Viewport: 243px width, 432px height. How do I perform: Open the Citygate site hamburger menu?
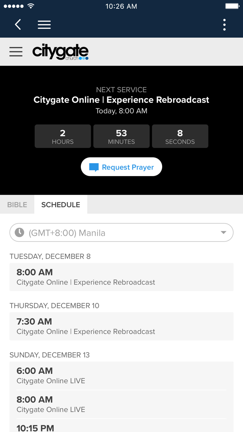(x=16, y=52)
